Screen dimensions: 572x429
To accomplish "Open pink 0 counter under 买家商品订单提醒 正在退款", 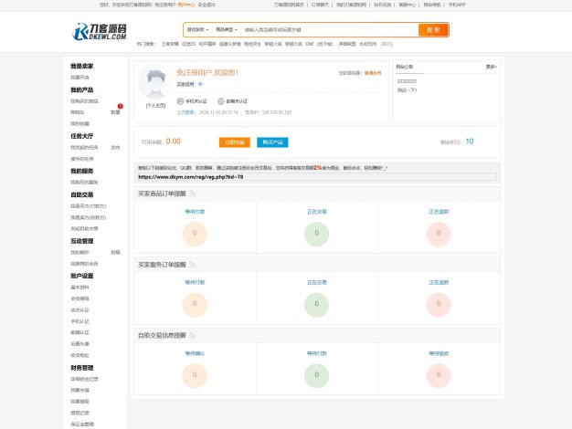I will (439, 234).
